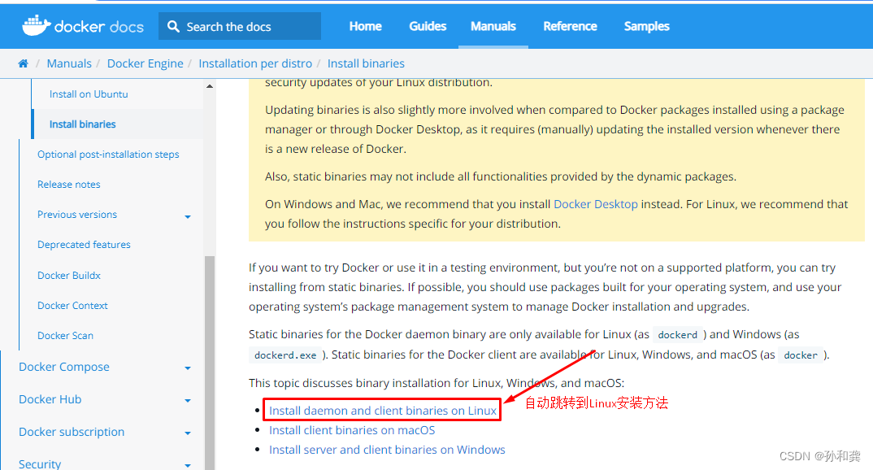
Task: Open Docker Compose sidebar section
Action: [64, 367]
